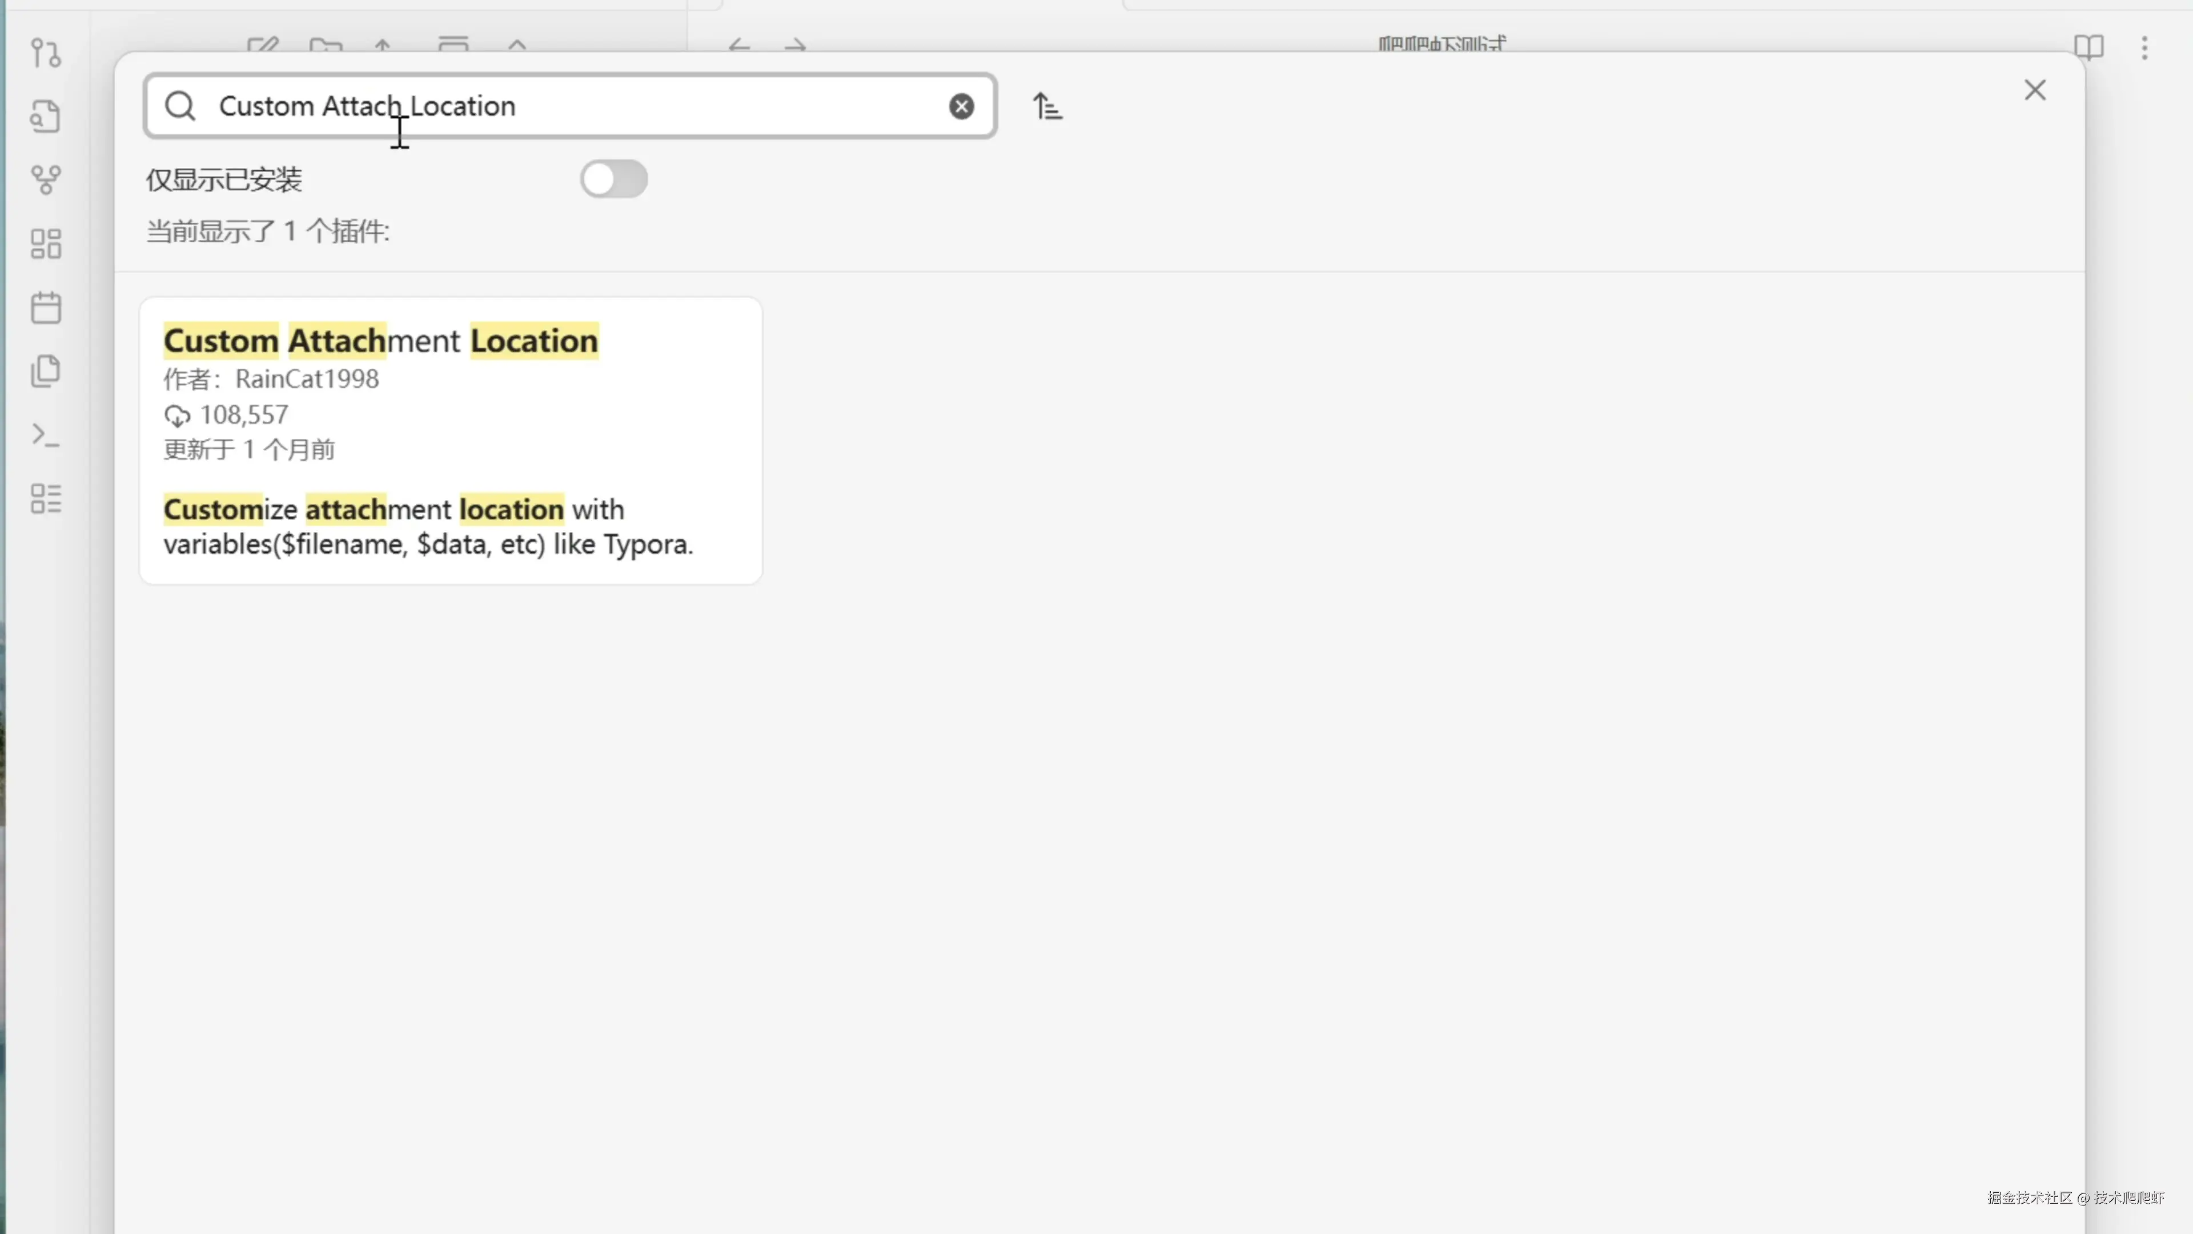Clear the plugin search field
Screen dimensions: 2193x1234
[x=961, y=106]
